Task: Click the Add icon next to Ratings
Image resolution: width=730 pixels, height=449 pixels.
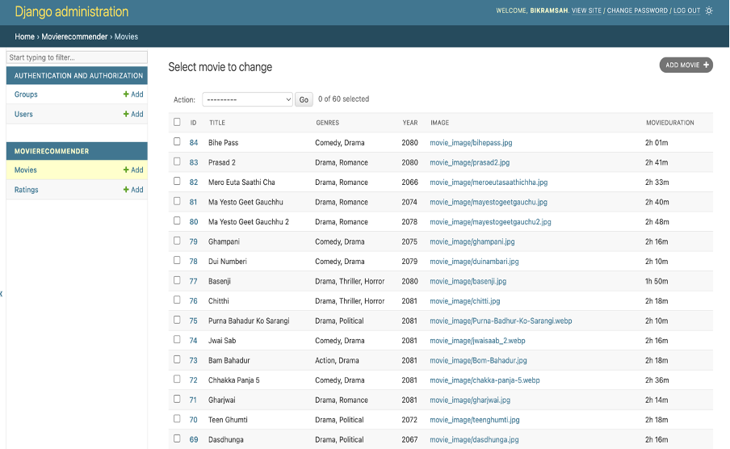Action: pos(133,190)
